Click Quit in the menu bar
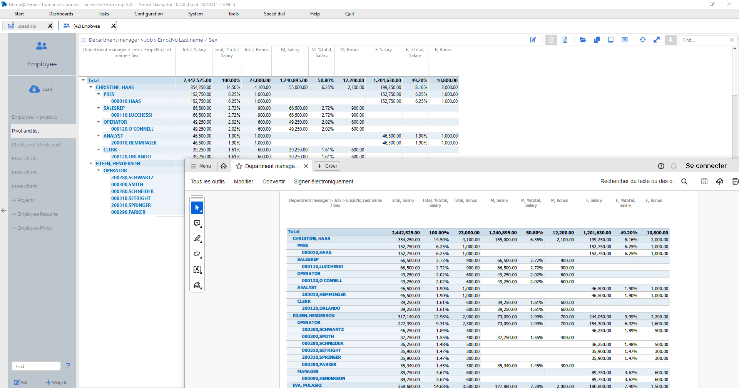Screen dimensions: 739x388 click(x=349, y=14)
